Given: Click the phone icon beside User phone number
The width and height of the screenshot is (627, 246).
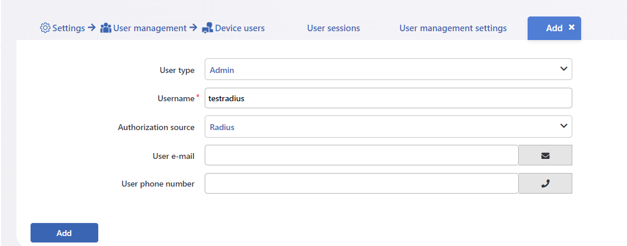Looking at the screenshot, I should tap(545, 184).
